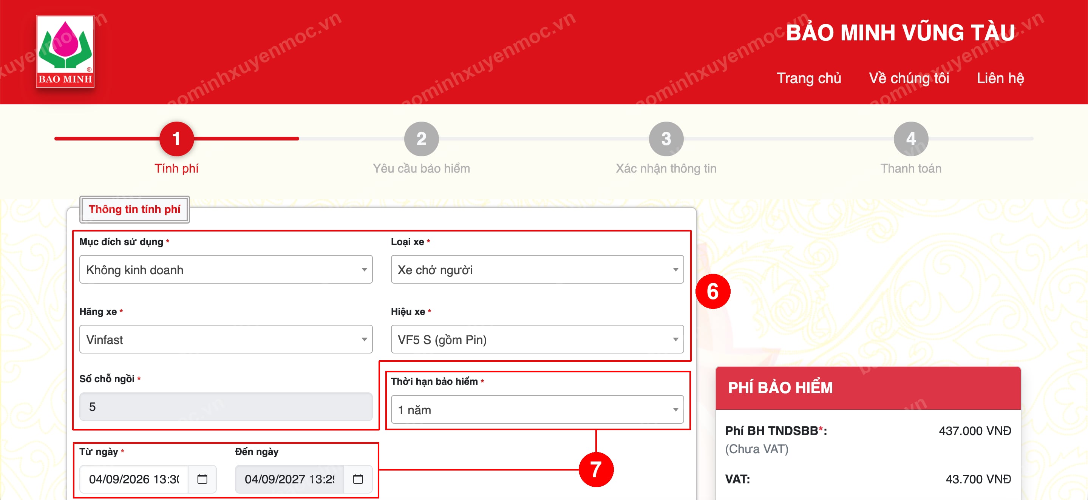Click the PHÍ BẢO HIỂM panel header
Image resolution: width=1088 pixels, height=500 pixels.
point(868,388)
